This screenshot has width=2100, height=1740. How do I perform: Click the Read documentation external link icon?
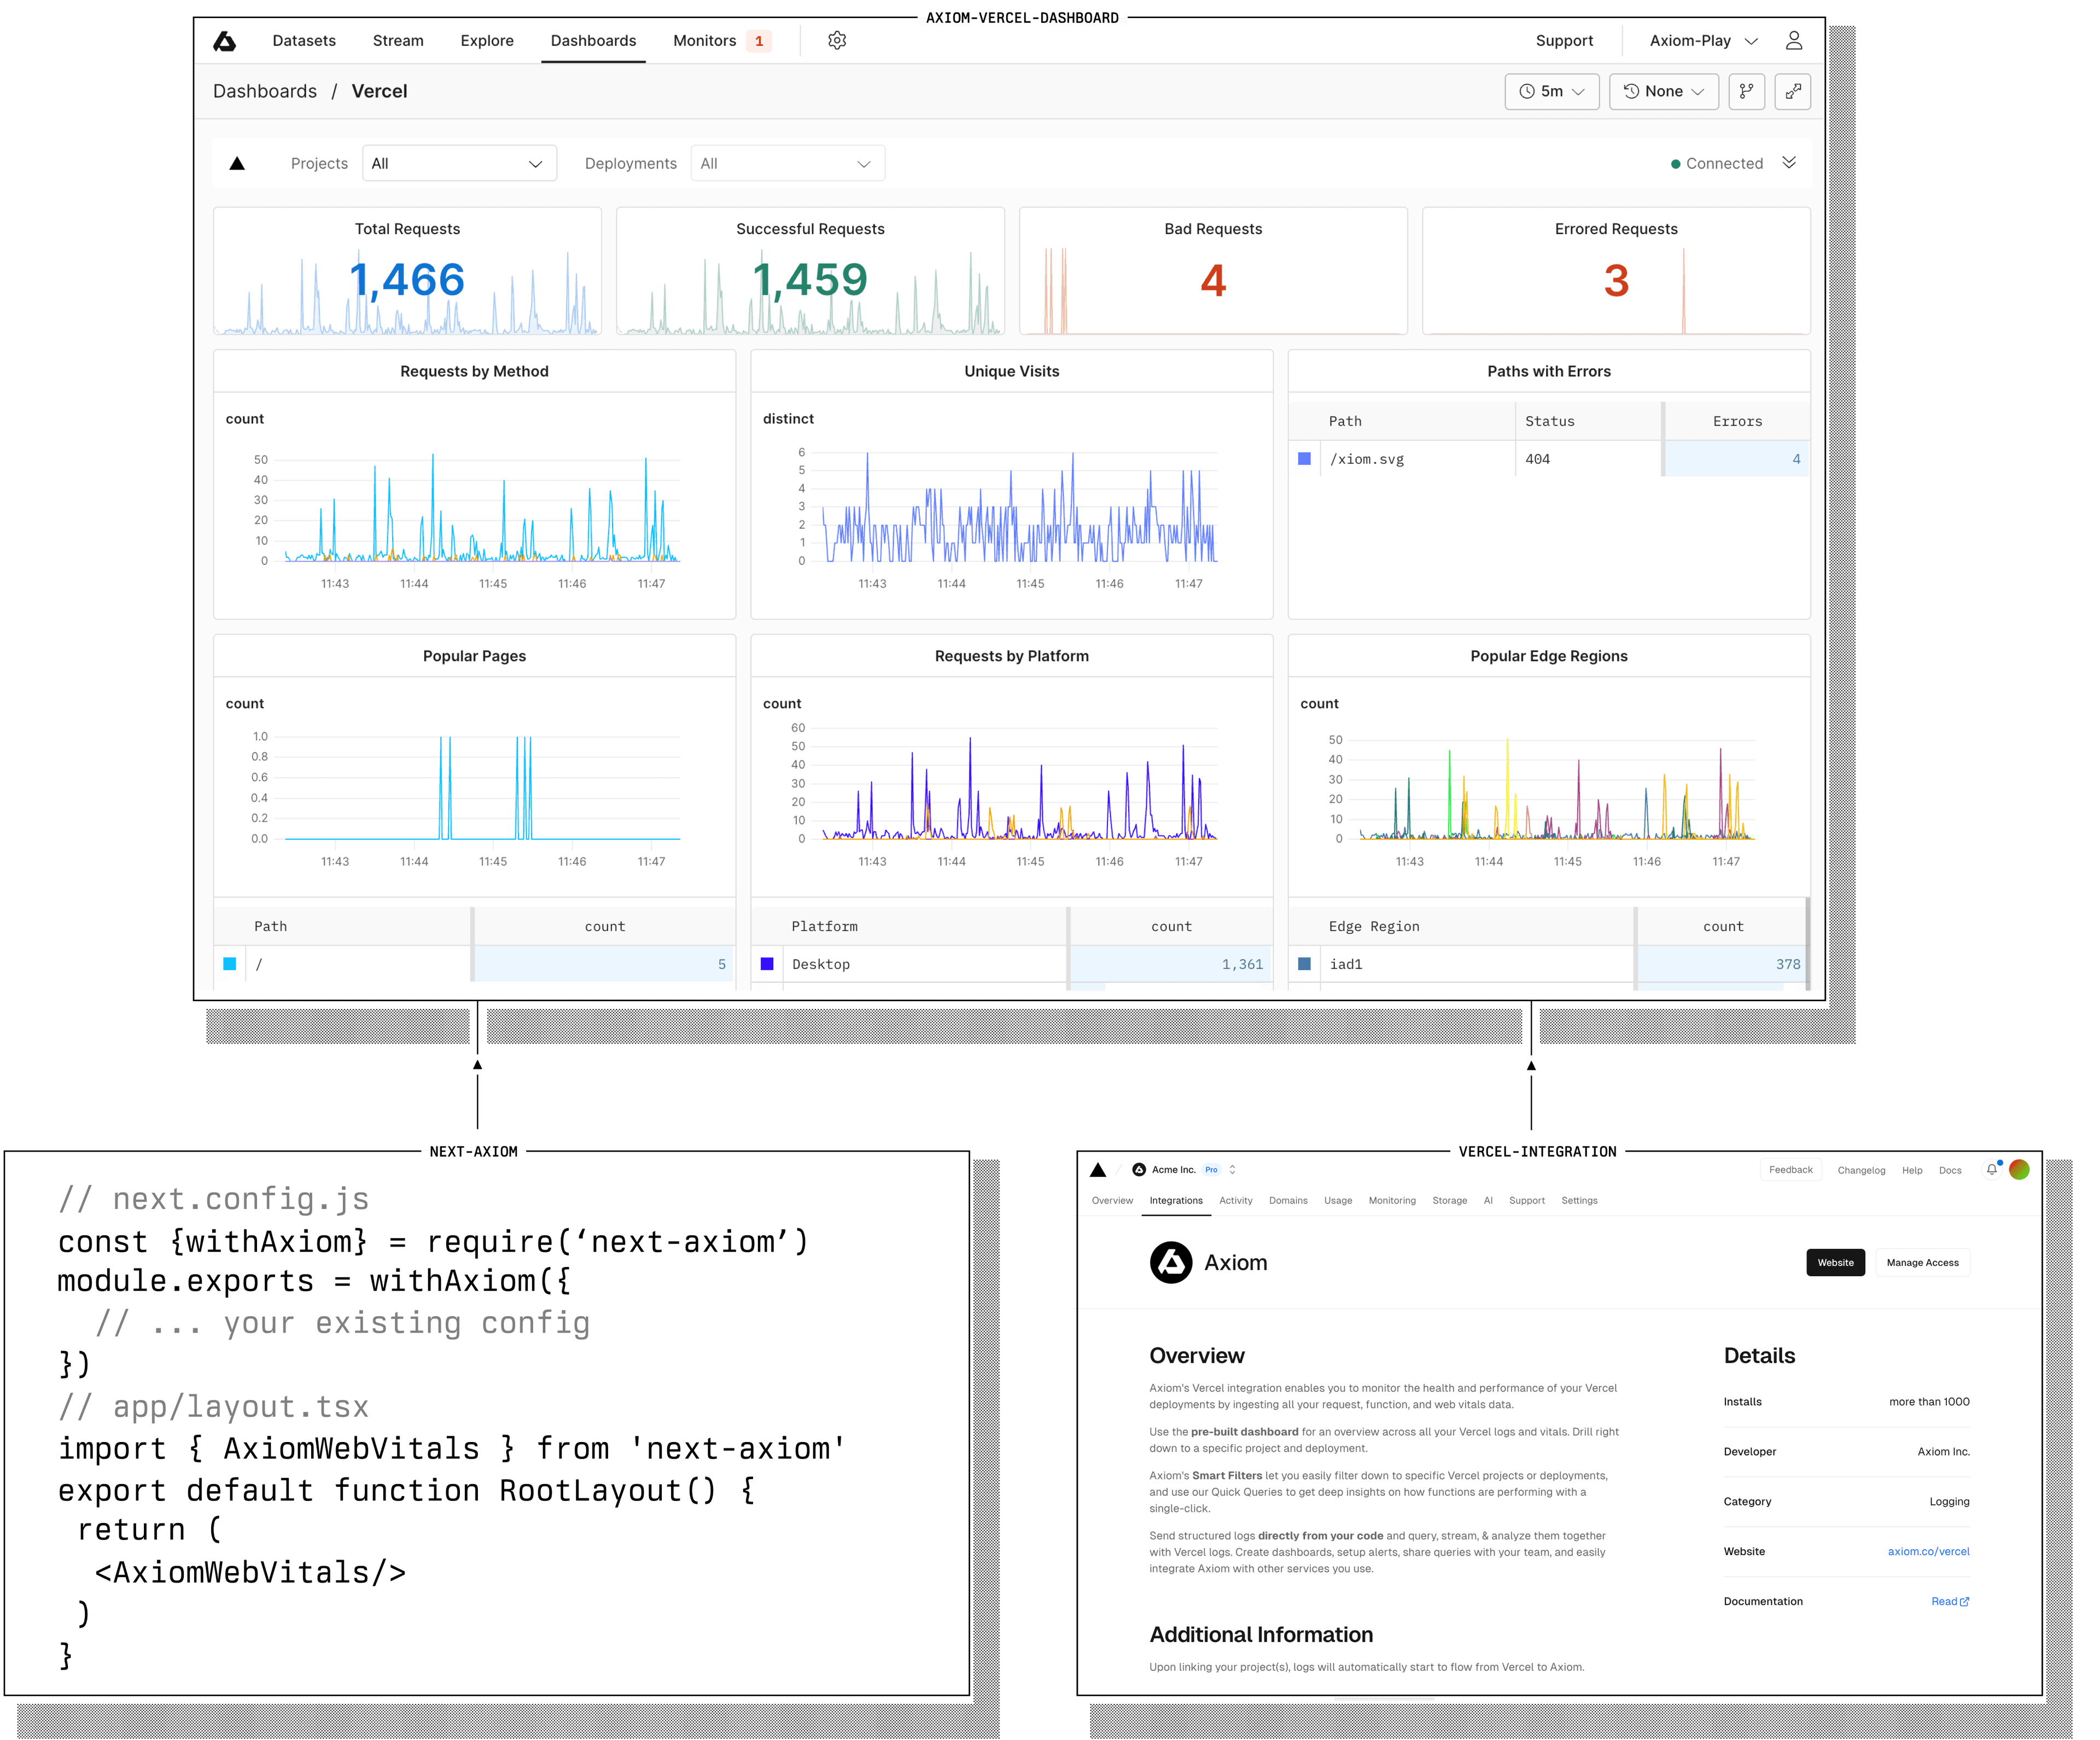click(x=1964, y=1601)
